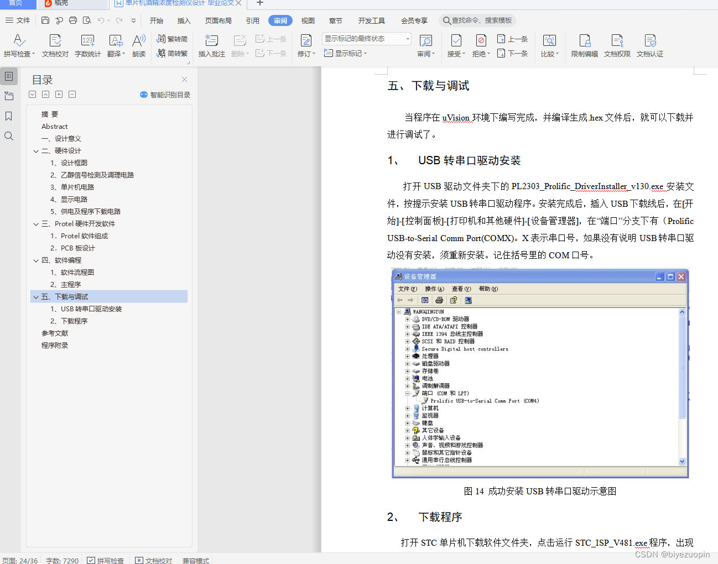Click the level-up arrow button in 目录 panel
Image resolution: width=718 pixels, height=564 pixels.
coord(46,95)
